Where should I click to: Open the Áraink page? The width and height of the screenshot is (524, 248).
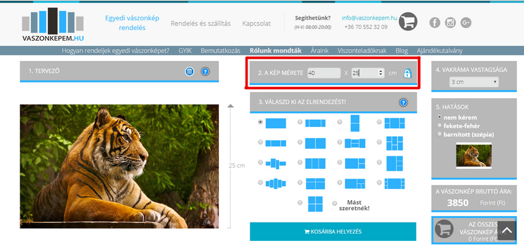(x=320, y=51)
